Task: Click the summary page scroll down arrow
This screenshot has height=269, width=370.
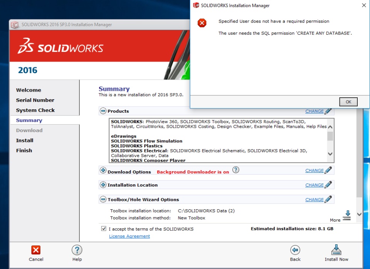Action: pyautogui.click(x=359, y=214)
